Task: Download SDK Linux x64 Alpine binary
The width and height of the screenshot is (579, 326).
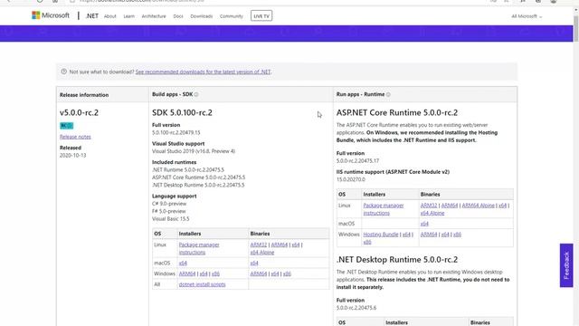Action: tap(262, 253)
